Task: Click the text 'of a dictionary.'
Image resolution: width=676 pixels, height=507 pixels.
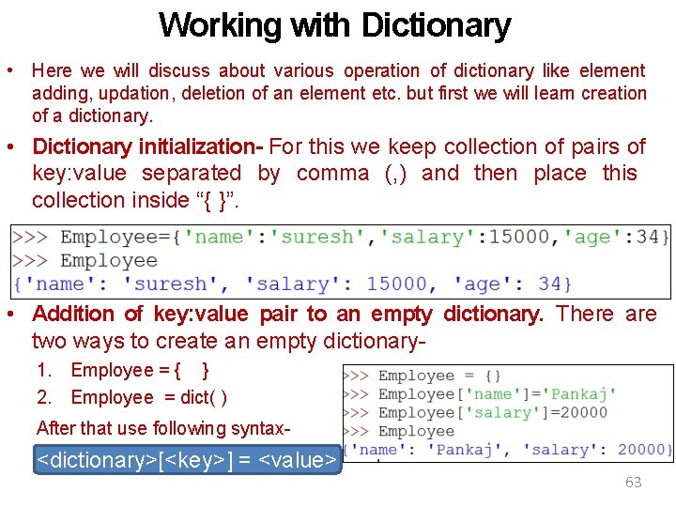Action: pyautogui.click(x=93, y=115)
